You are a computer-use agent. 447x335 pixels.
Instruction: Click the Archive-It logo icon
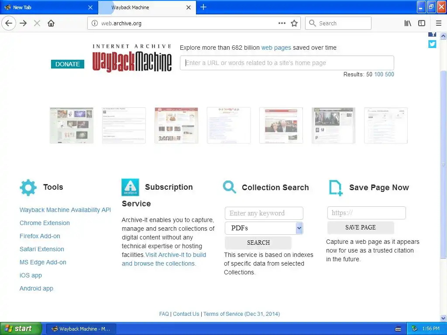pos(130,187)
